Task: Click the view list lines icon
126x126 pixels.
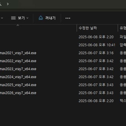Action: pos(13,18)
